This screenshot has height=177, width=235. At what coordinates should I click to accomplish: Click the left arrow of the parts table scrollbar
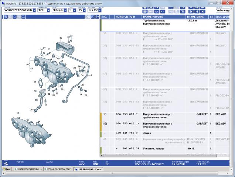tap(102, 156)
